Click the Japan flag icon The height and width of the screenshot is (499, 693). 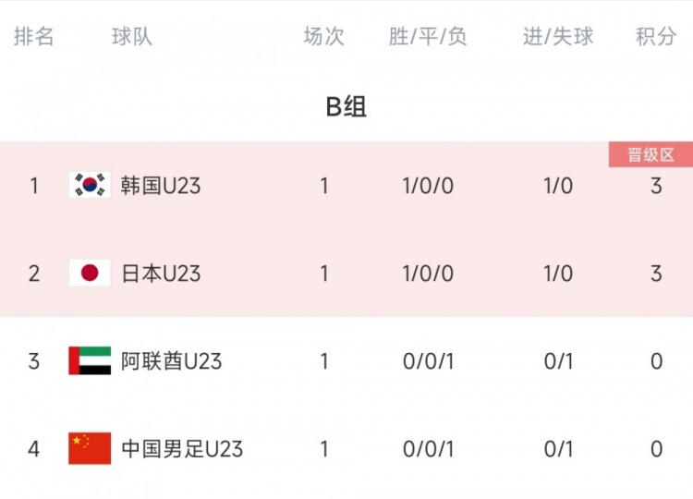90,273
